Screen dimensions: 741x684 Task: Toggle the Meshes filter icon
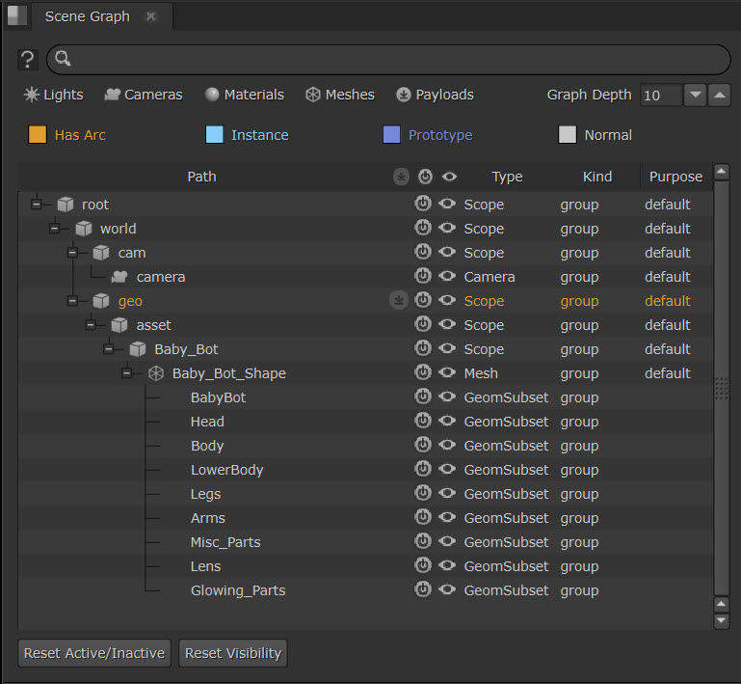coord(313,95)
